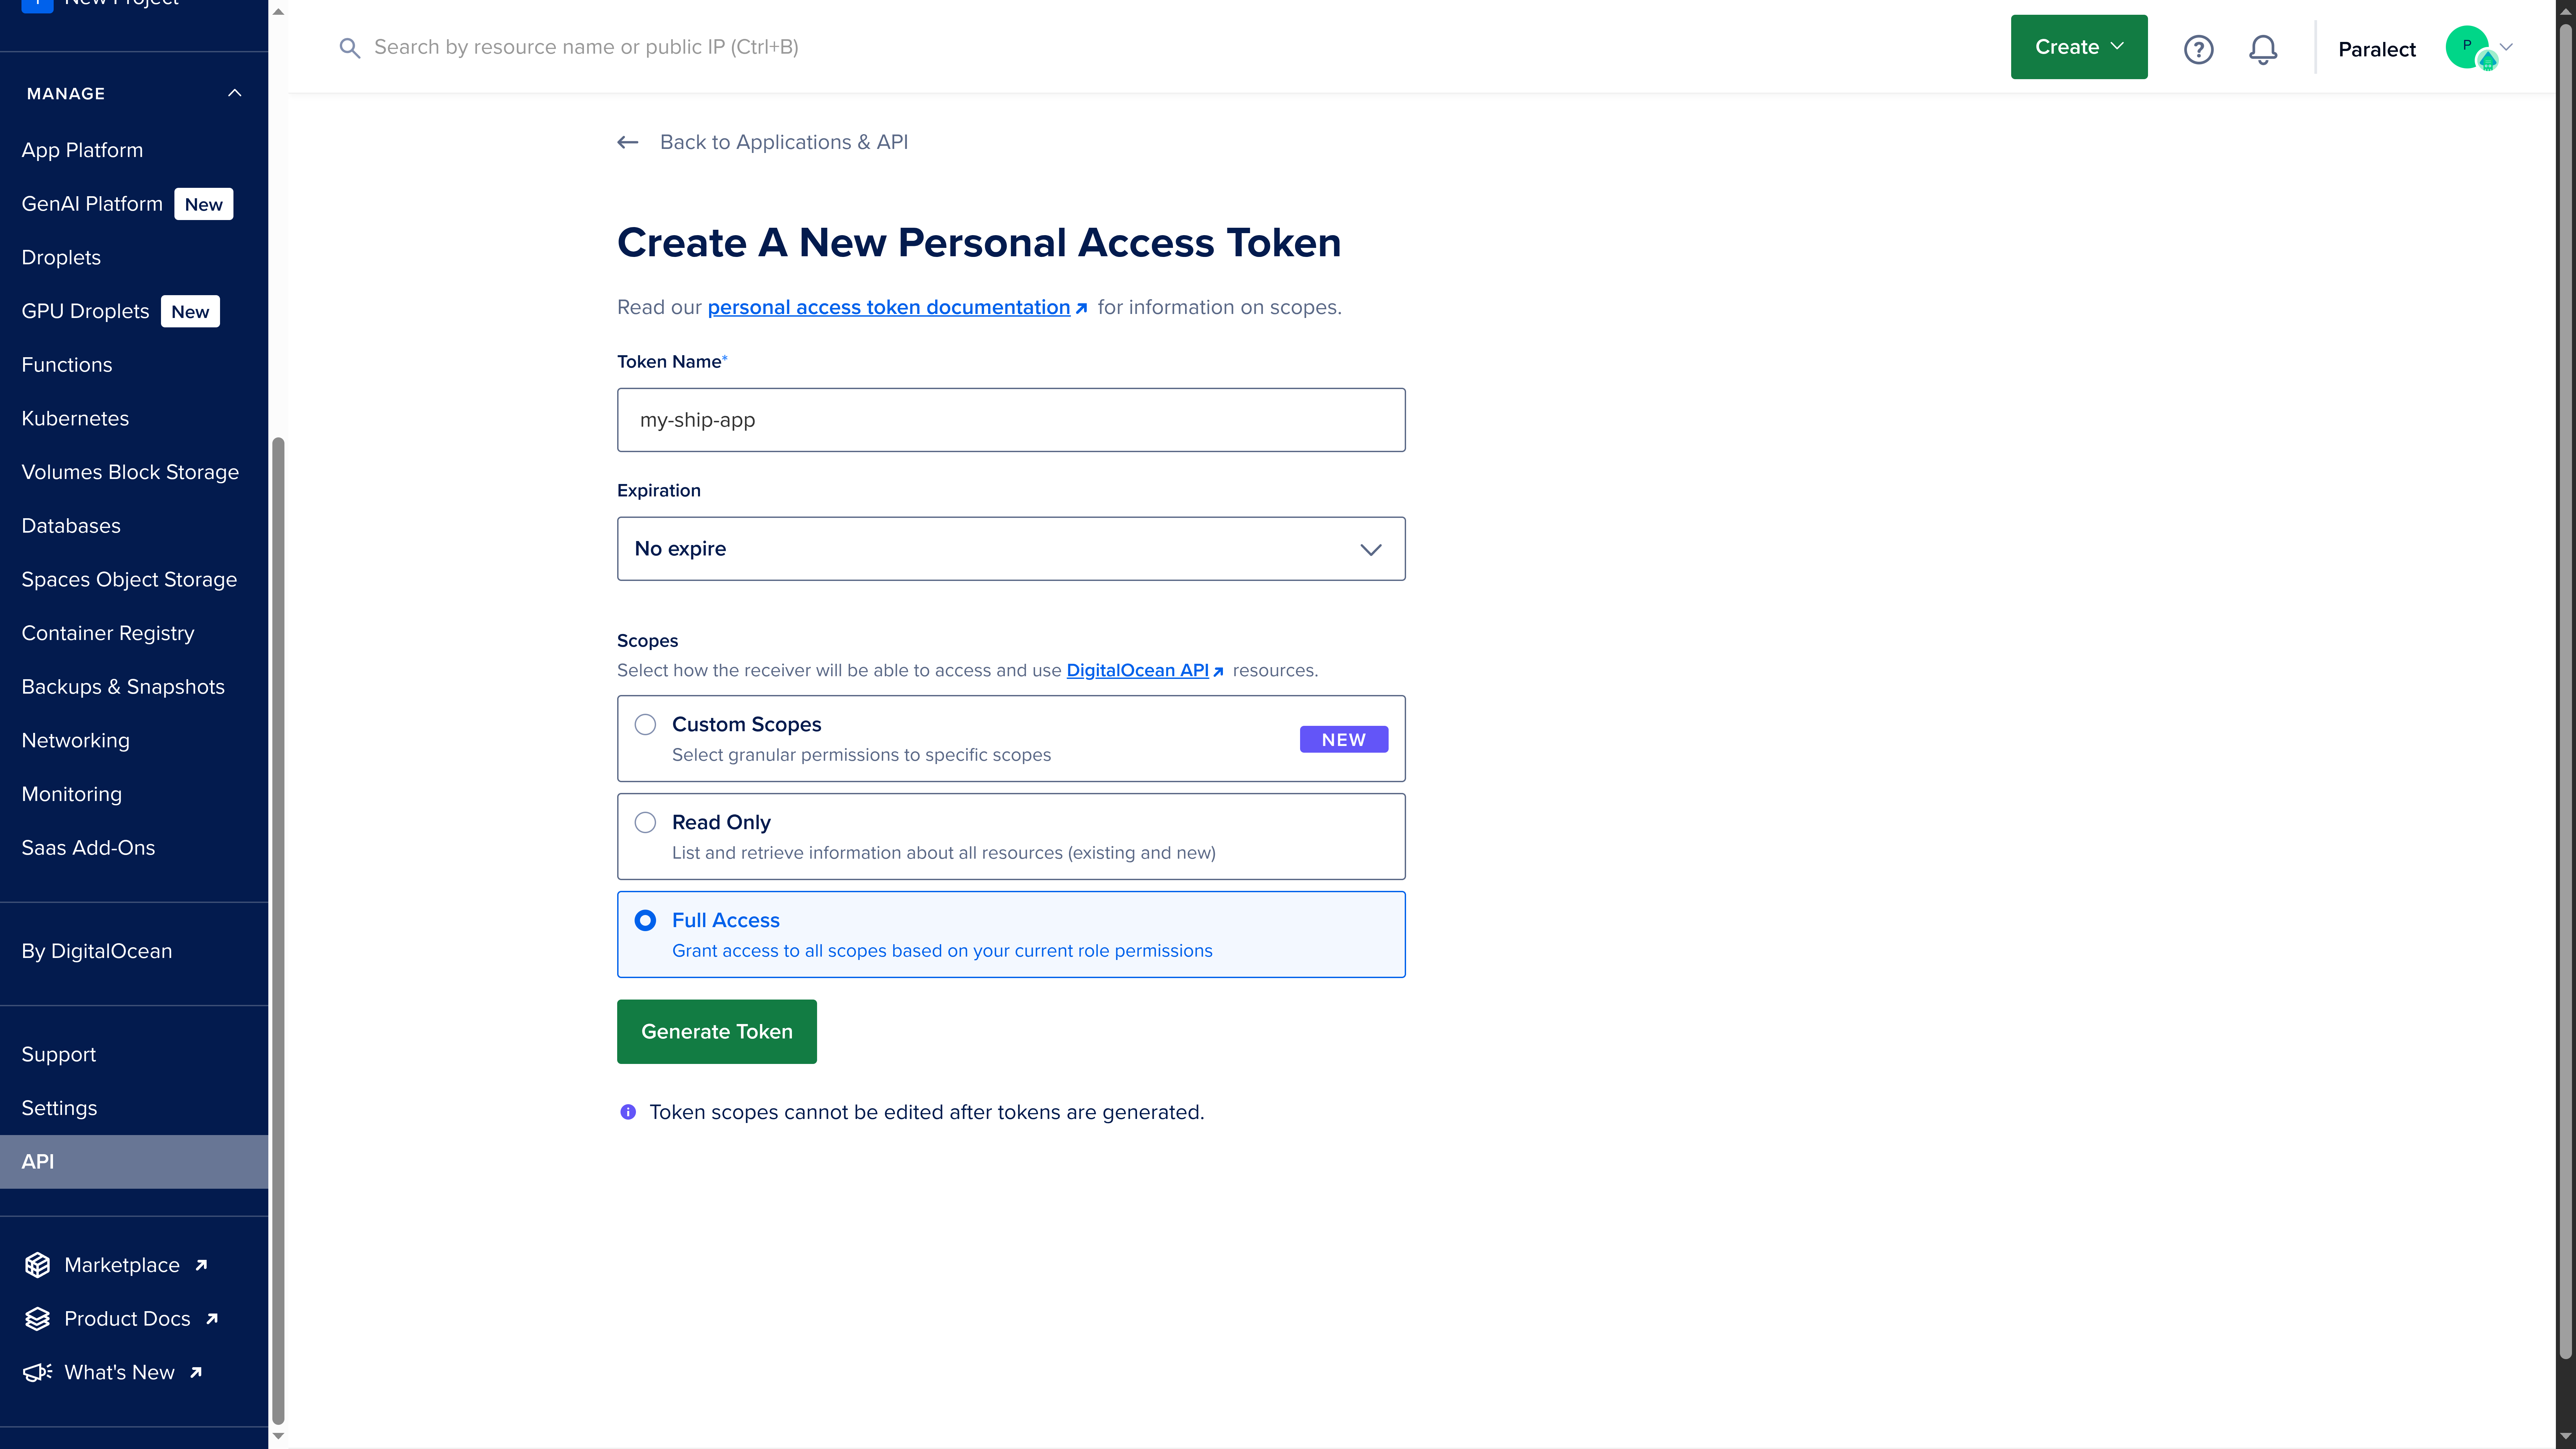Select the Full Access radio button
This screenshot has width=2576, height=1449.
point(645,920)
